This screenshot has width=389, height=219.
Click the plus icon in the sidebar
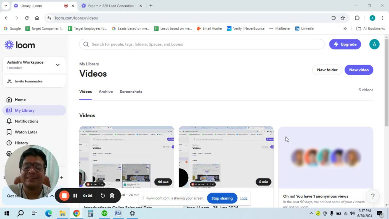[x=61, y=178]
